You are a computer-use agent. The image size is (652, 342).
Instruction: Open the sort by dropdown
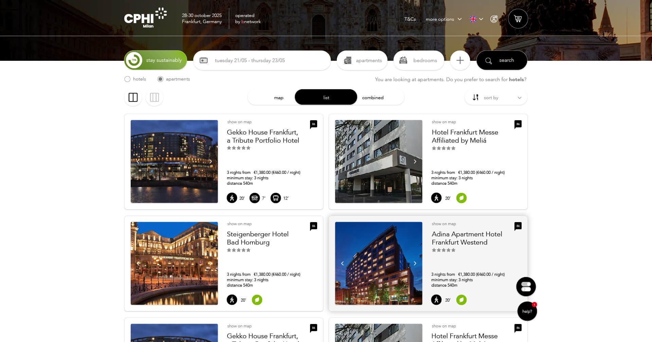click(x=496, y=98)
